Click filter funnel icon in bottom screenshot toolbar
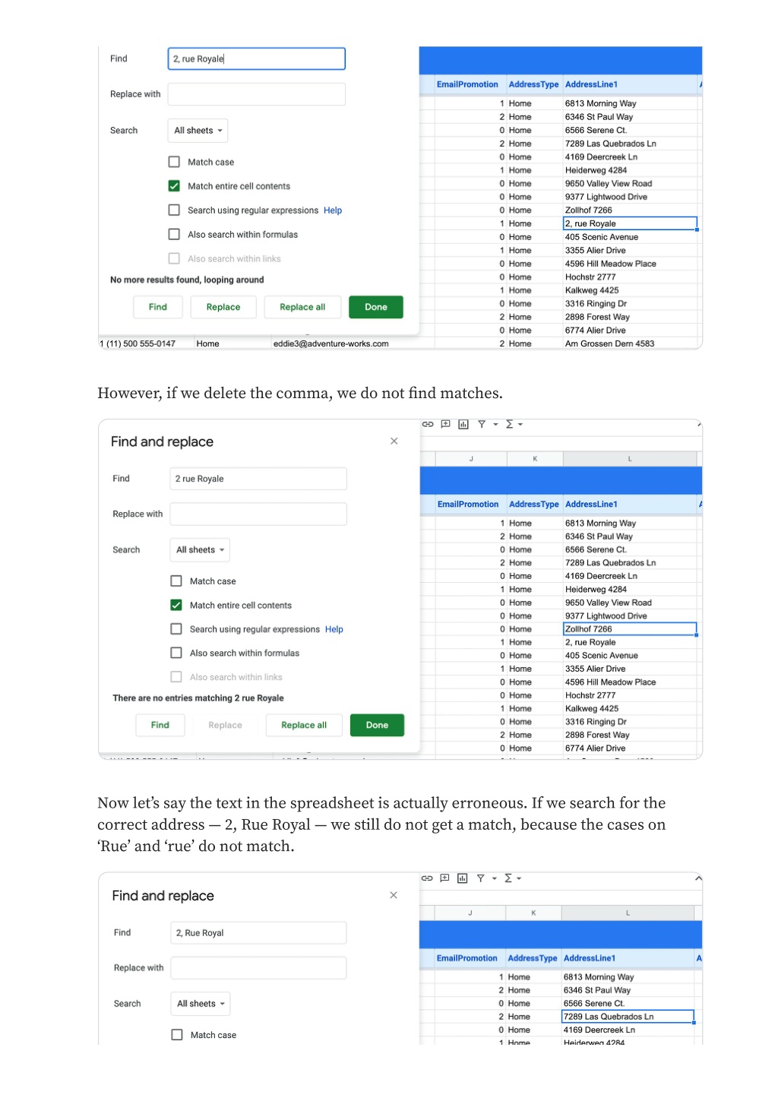 (x=481, y=878)
